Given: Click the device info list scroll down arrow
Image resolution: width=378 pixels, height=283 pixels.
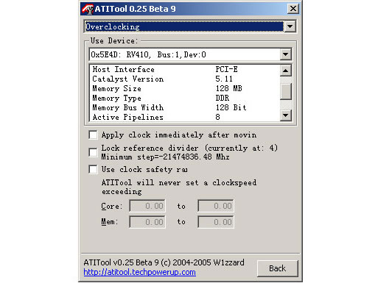Looking at the screenshot, I should [285, 115].
